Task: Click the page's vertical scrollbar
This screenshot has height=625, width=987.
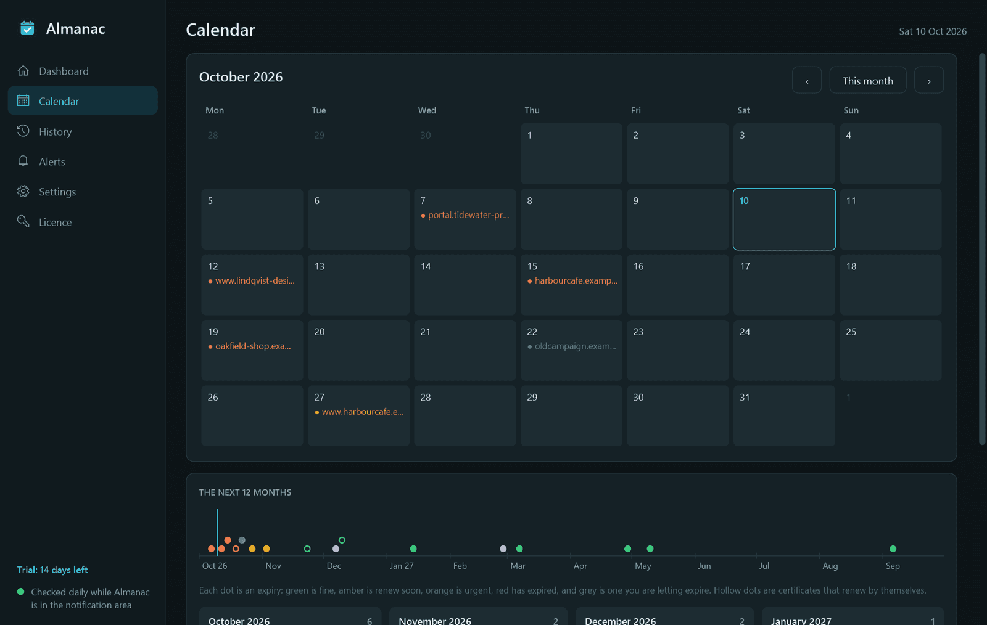Action: click(982, 249)
